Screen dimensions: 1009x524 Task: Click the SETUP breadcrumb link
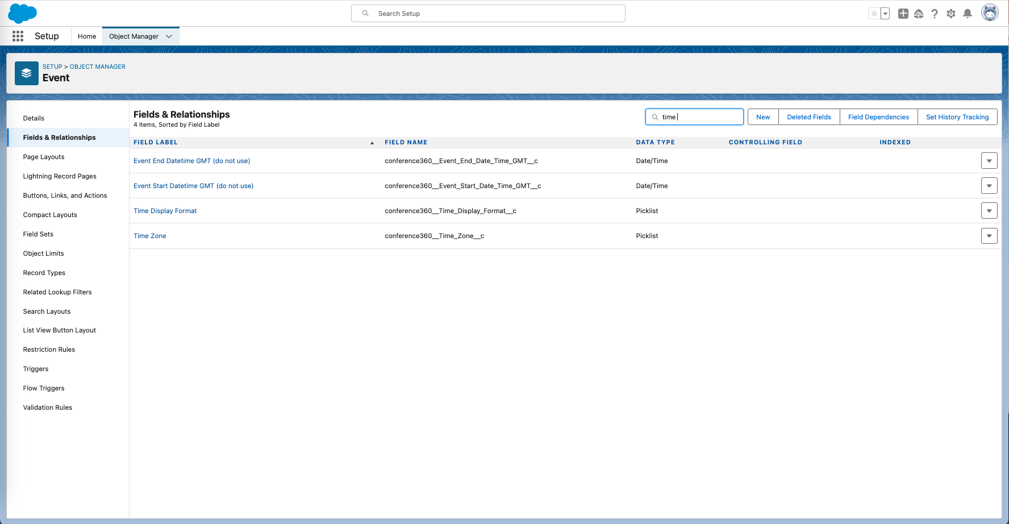(52, 66)
